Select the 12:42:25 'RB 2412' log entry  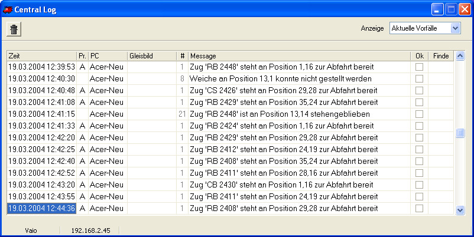pos(230,149)
